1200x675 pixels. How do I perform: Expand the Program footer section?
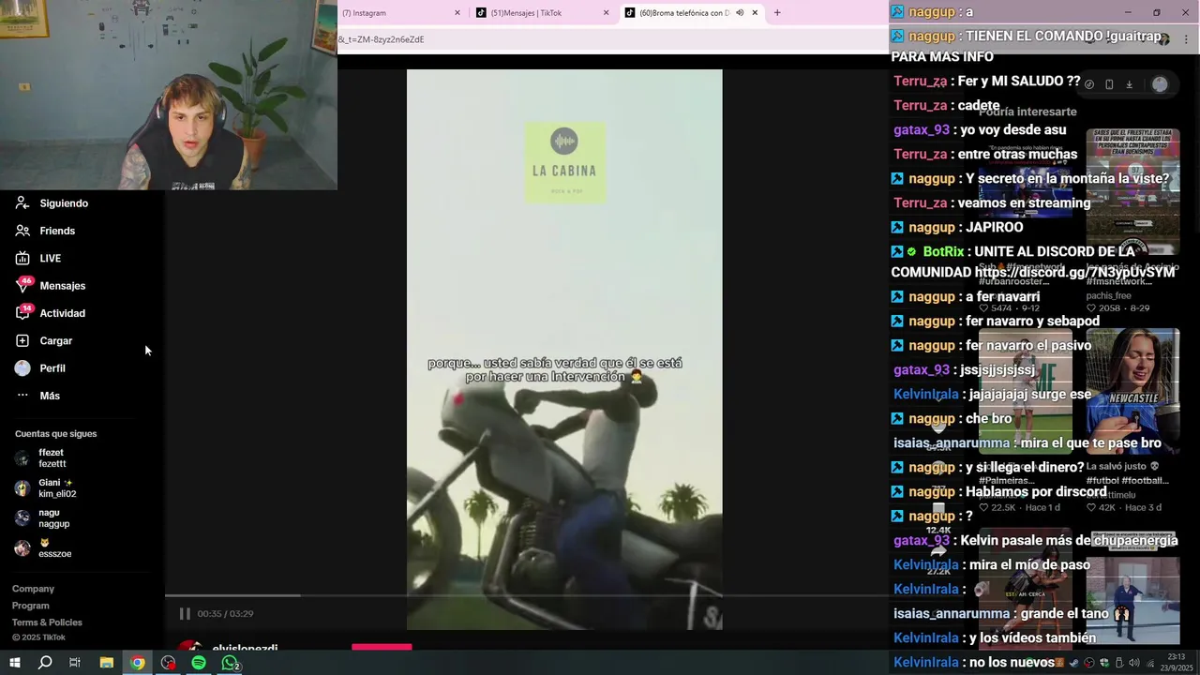pyautogui.click(x=31, y=606)
